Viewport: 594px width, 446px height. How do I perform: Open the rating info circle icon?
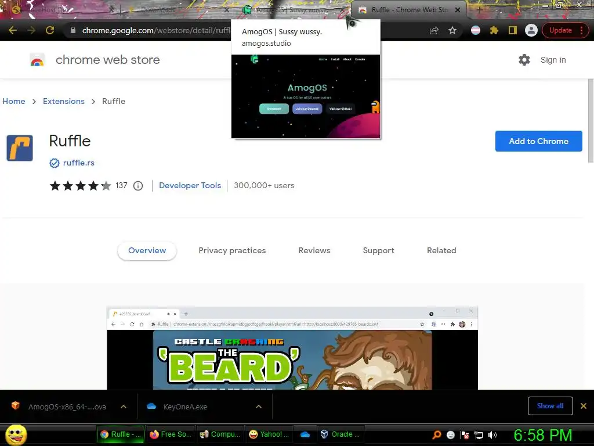point(138,186)
